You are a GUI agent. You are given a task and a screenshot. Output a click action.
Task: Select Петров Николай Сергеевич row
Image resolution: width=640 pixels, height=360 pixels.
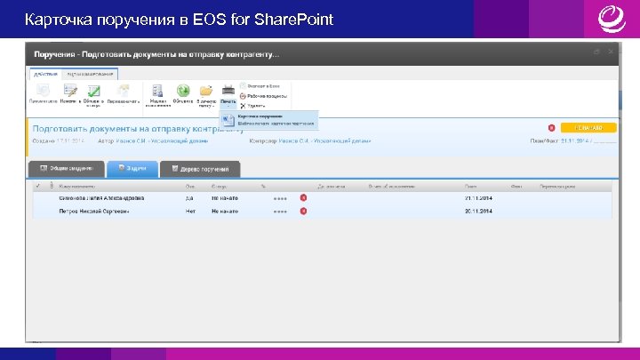pyautogui.click(x=322, y=212)
